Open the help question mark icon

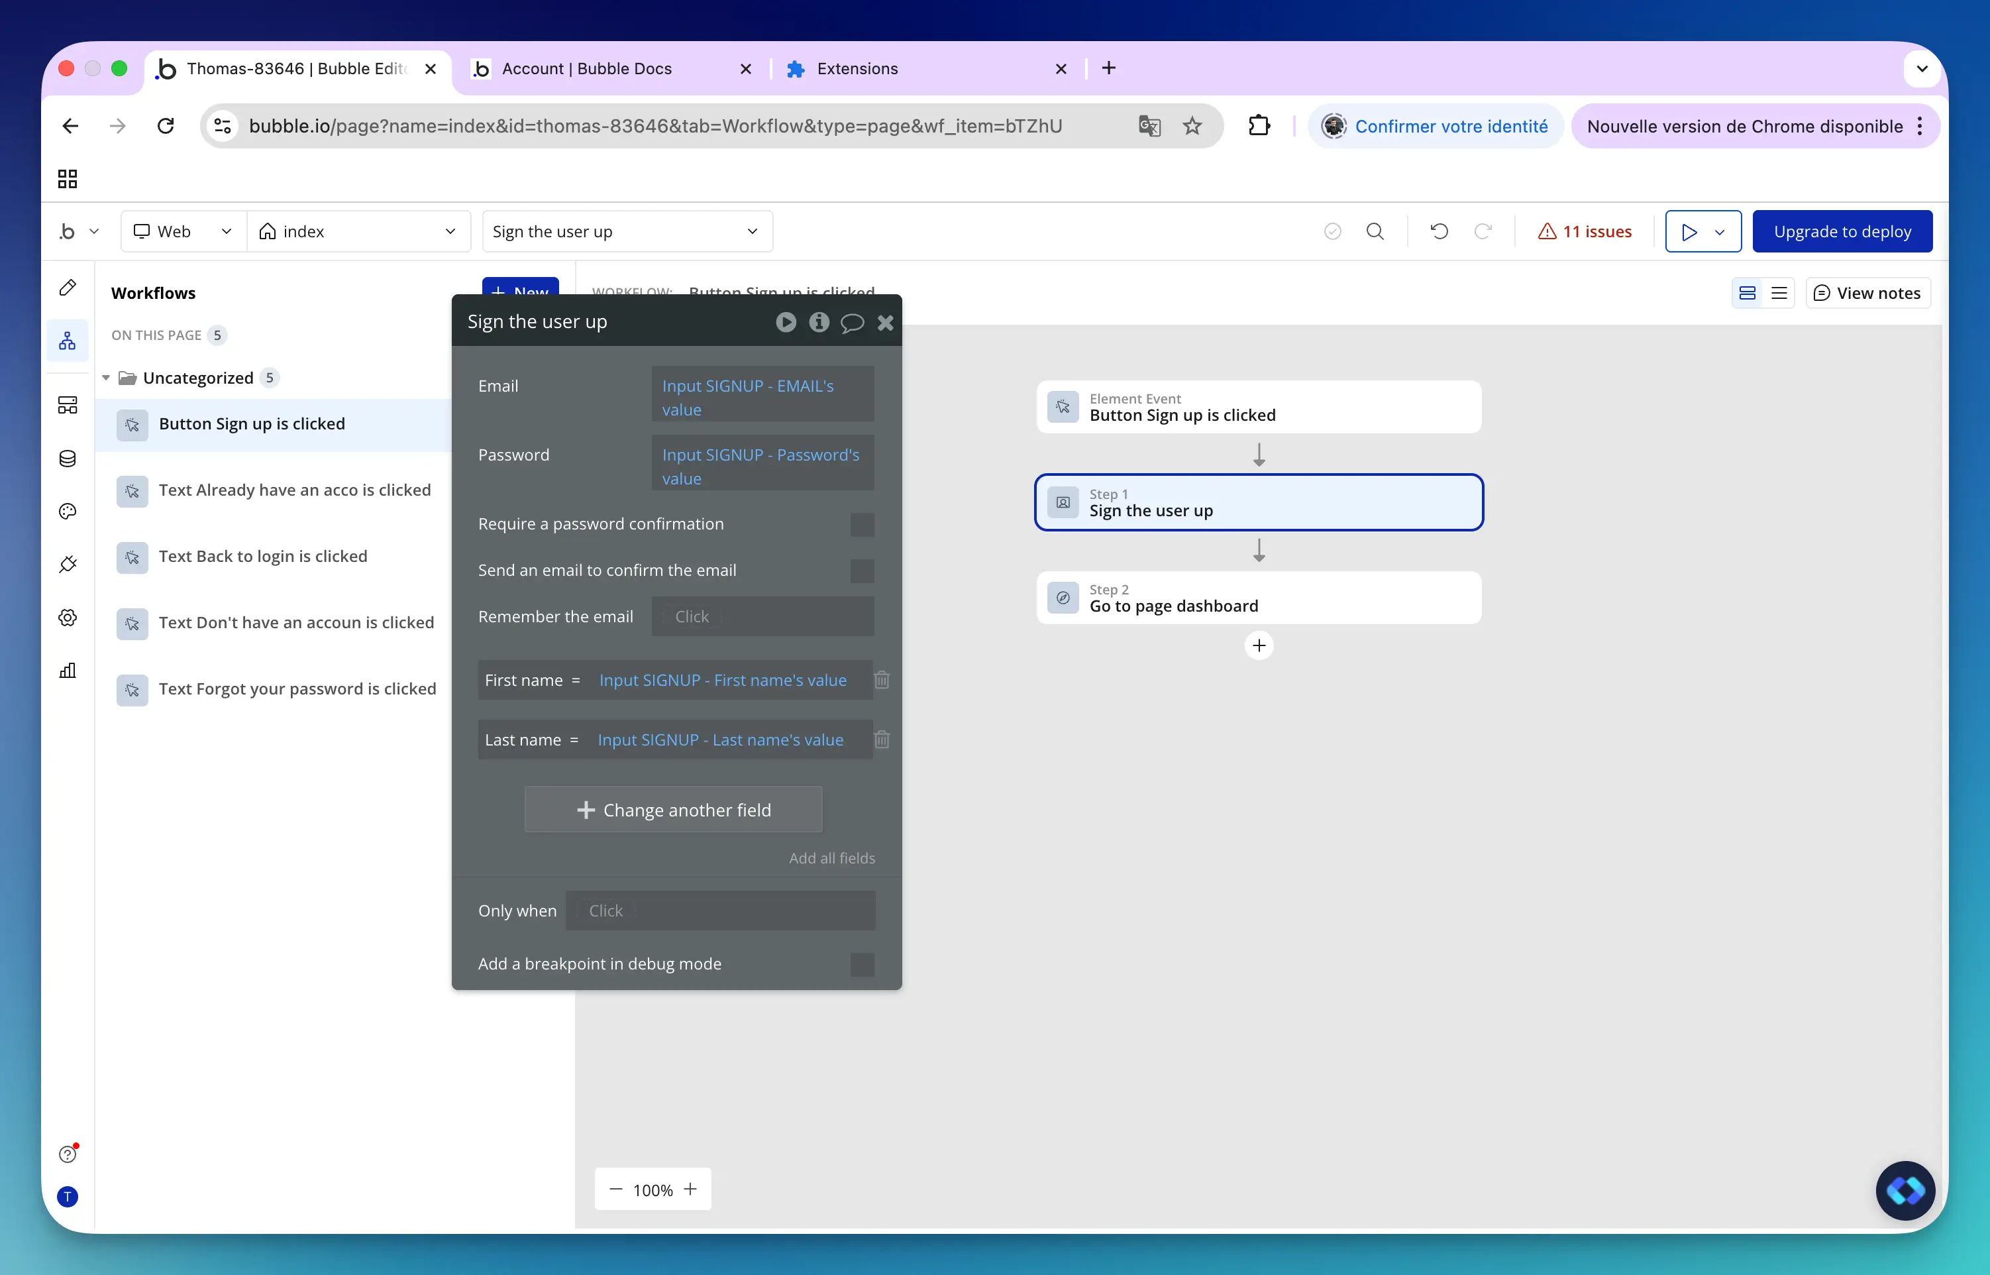(x=68, y=1154)
